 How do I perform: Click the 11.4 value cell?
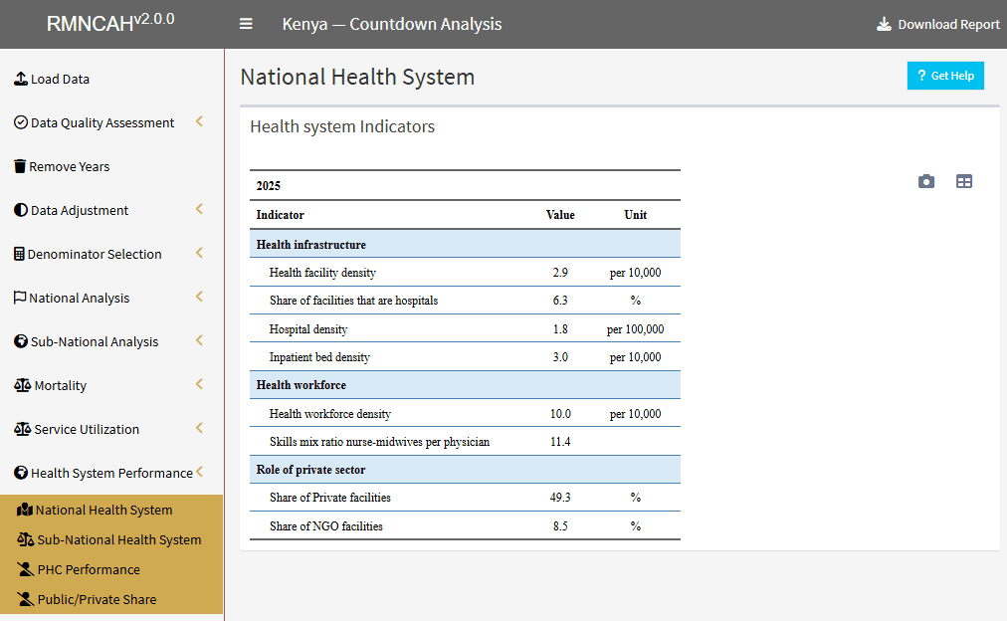pos(560,442)
